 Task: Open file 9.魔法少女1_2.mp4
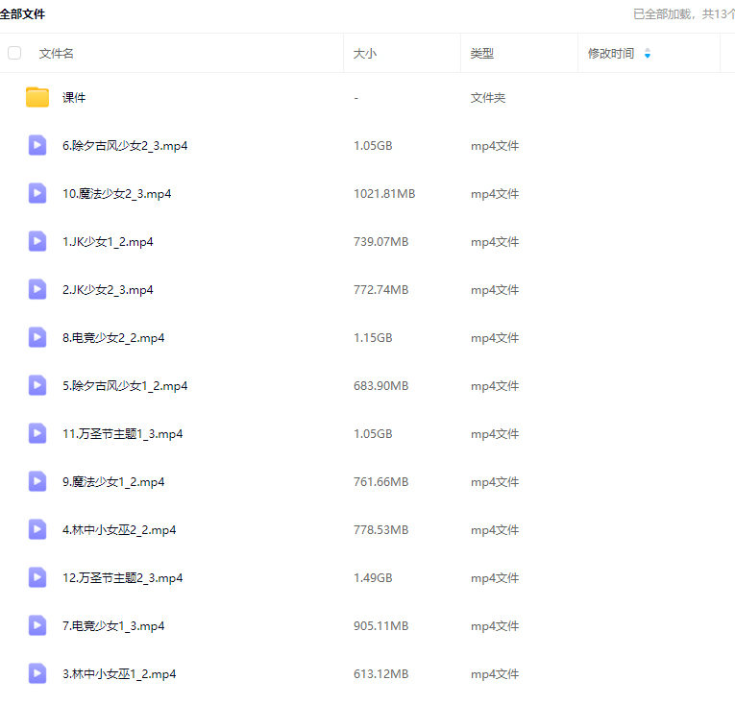point(113,482)
